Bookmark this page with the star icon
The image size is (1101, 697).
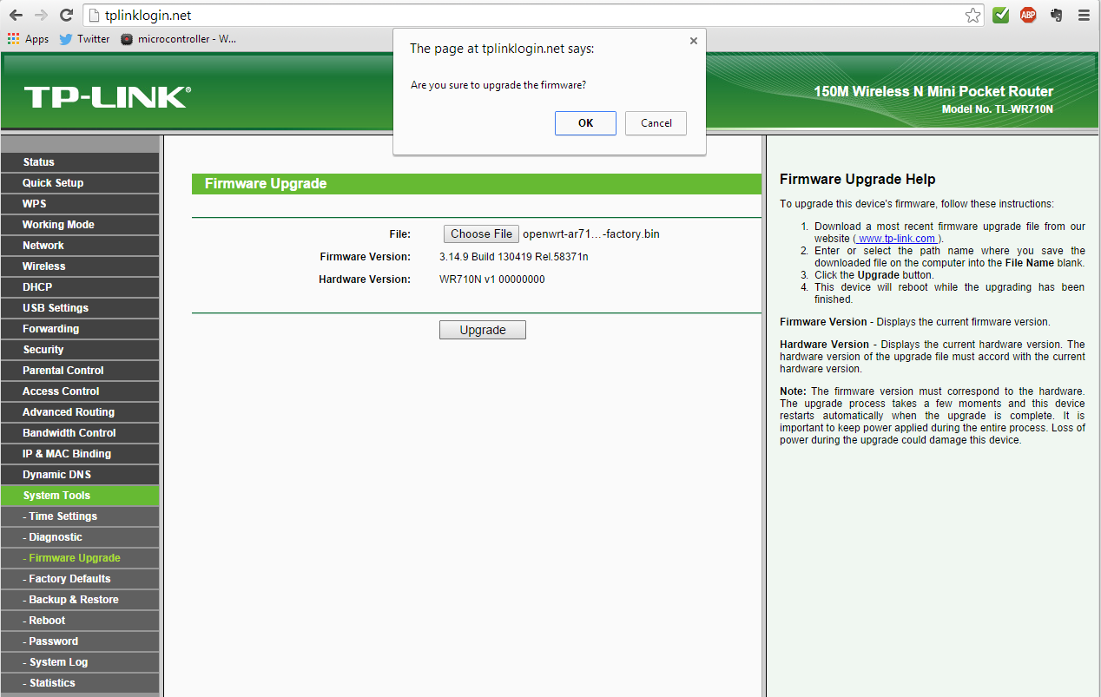(x=973, y=16)
